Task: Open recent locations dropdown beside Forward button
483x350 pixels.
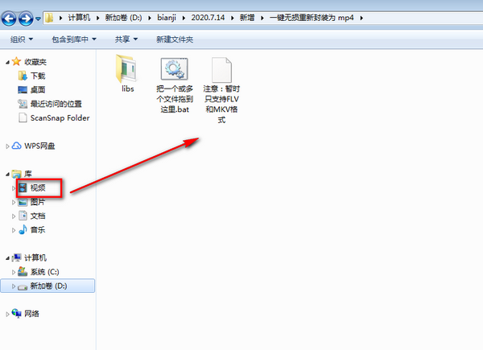Action: click(x=38, y=19)
